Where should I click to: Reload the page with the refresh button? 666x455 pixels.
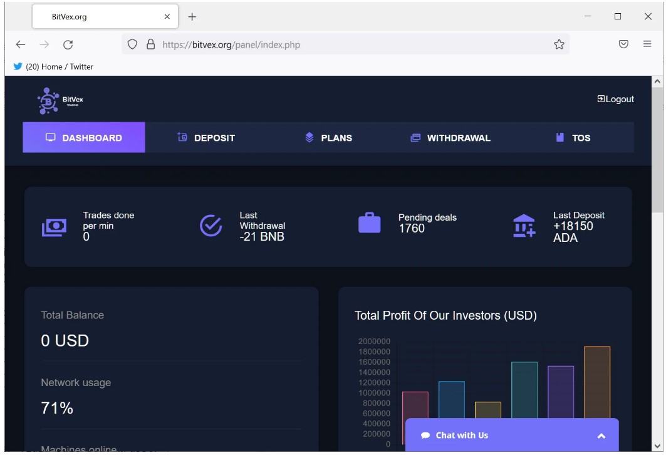click(68, 44)
